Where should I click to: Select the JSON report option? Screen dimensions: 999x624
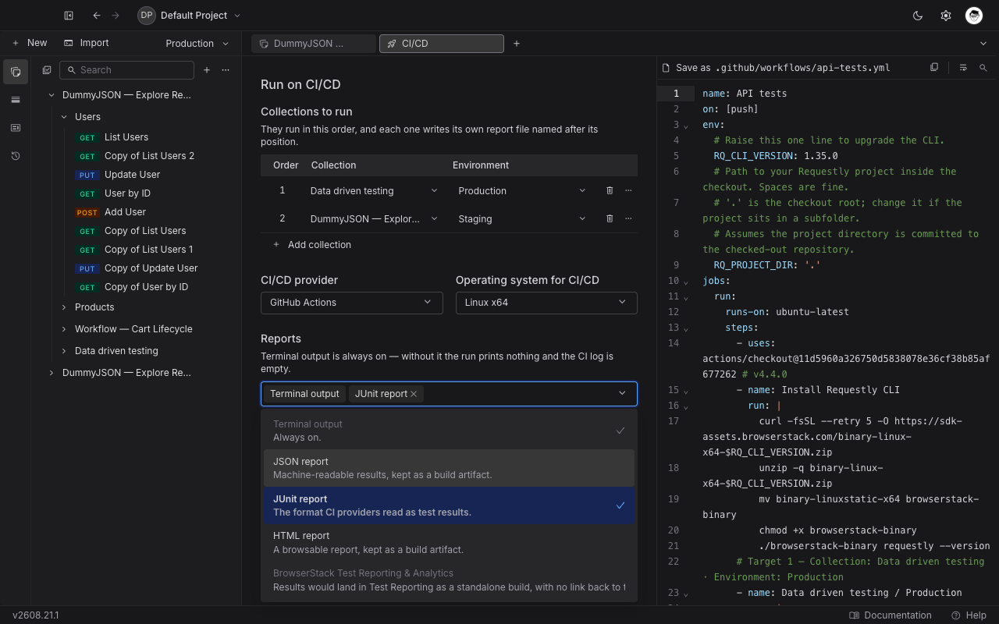click(x=449, y=468)
